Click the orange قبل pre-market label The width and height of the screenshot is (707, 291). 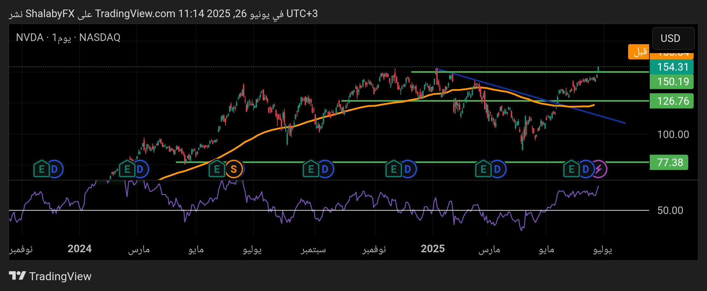pyautogui.click(x=639, y=52)
